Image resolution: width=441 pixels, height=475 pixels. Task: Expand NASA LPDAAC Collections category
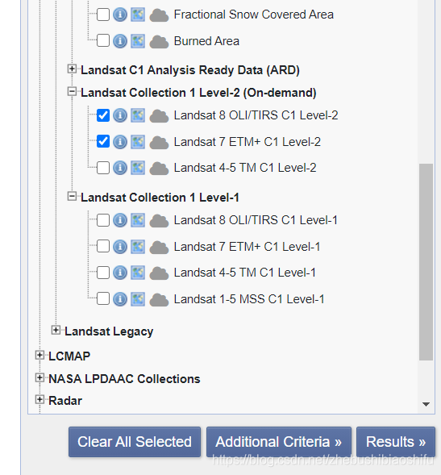(40, 377)
